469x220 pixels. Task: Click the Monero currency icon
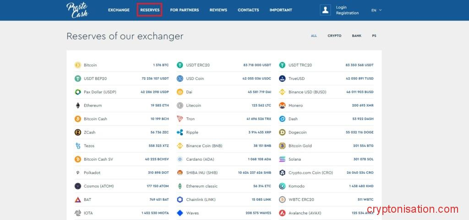coord(282,105)
